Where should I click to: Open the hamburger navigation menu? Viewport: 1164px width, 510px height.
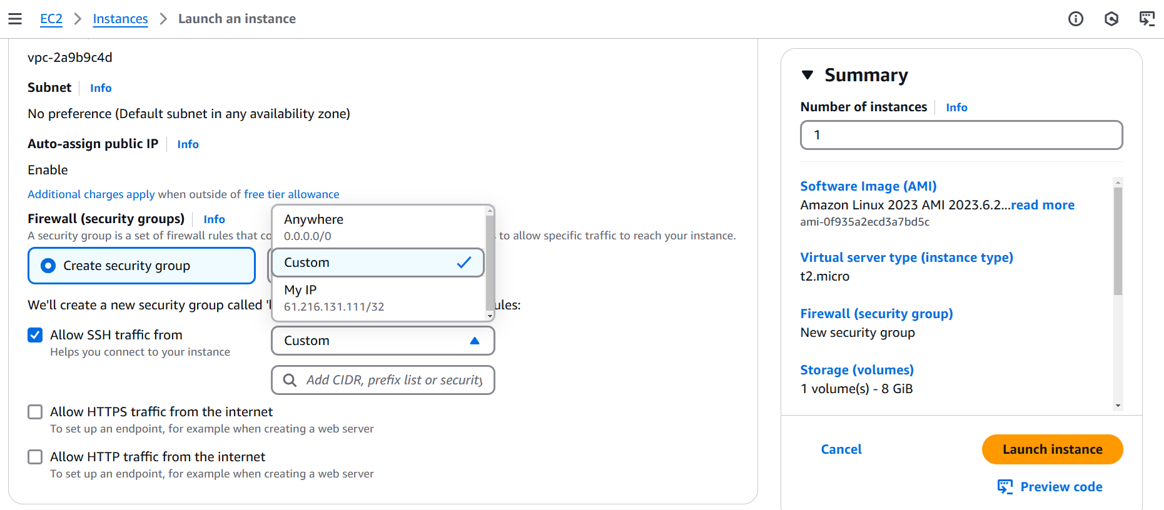click(x=15, y=19)
